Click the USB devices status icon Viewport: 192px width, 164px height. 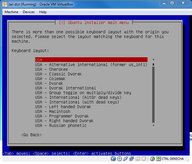tap(125, 159)
